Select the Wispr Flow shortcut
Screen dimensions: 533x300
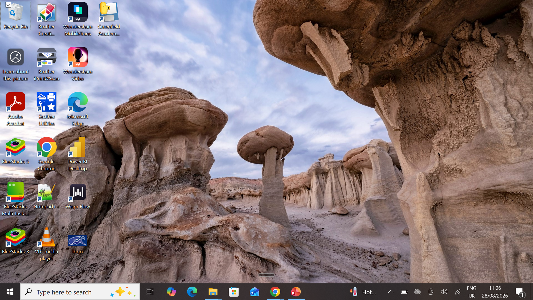[78, 196]
